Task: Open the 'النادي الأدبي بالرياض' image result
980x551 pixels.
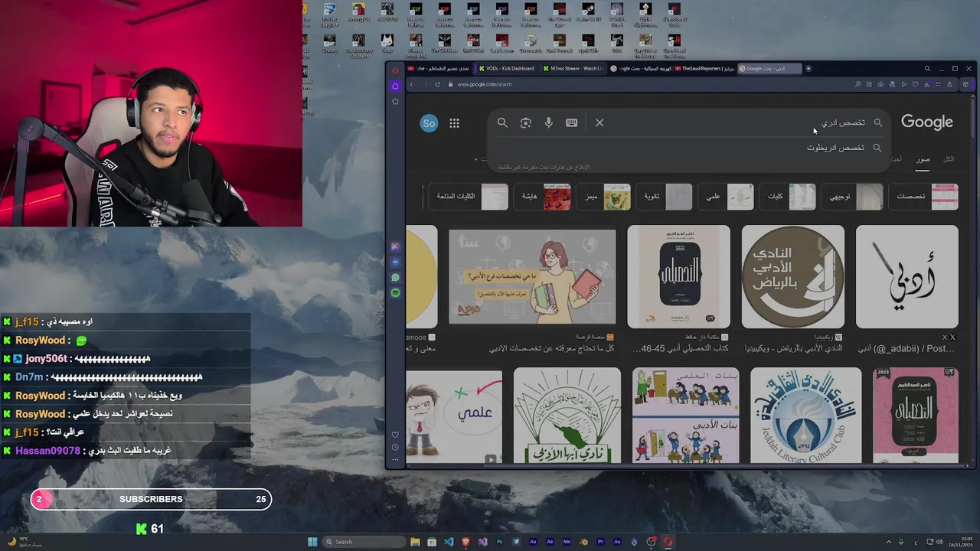Action: (x=792, y=276)
